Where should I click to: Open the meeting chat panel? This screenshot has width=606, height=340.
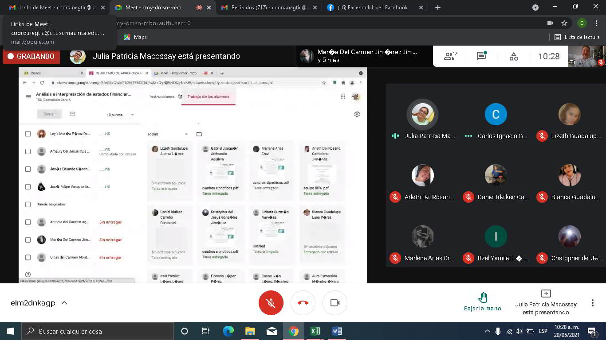(481, 56)
